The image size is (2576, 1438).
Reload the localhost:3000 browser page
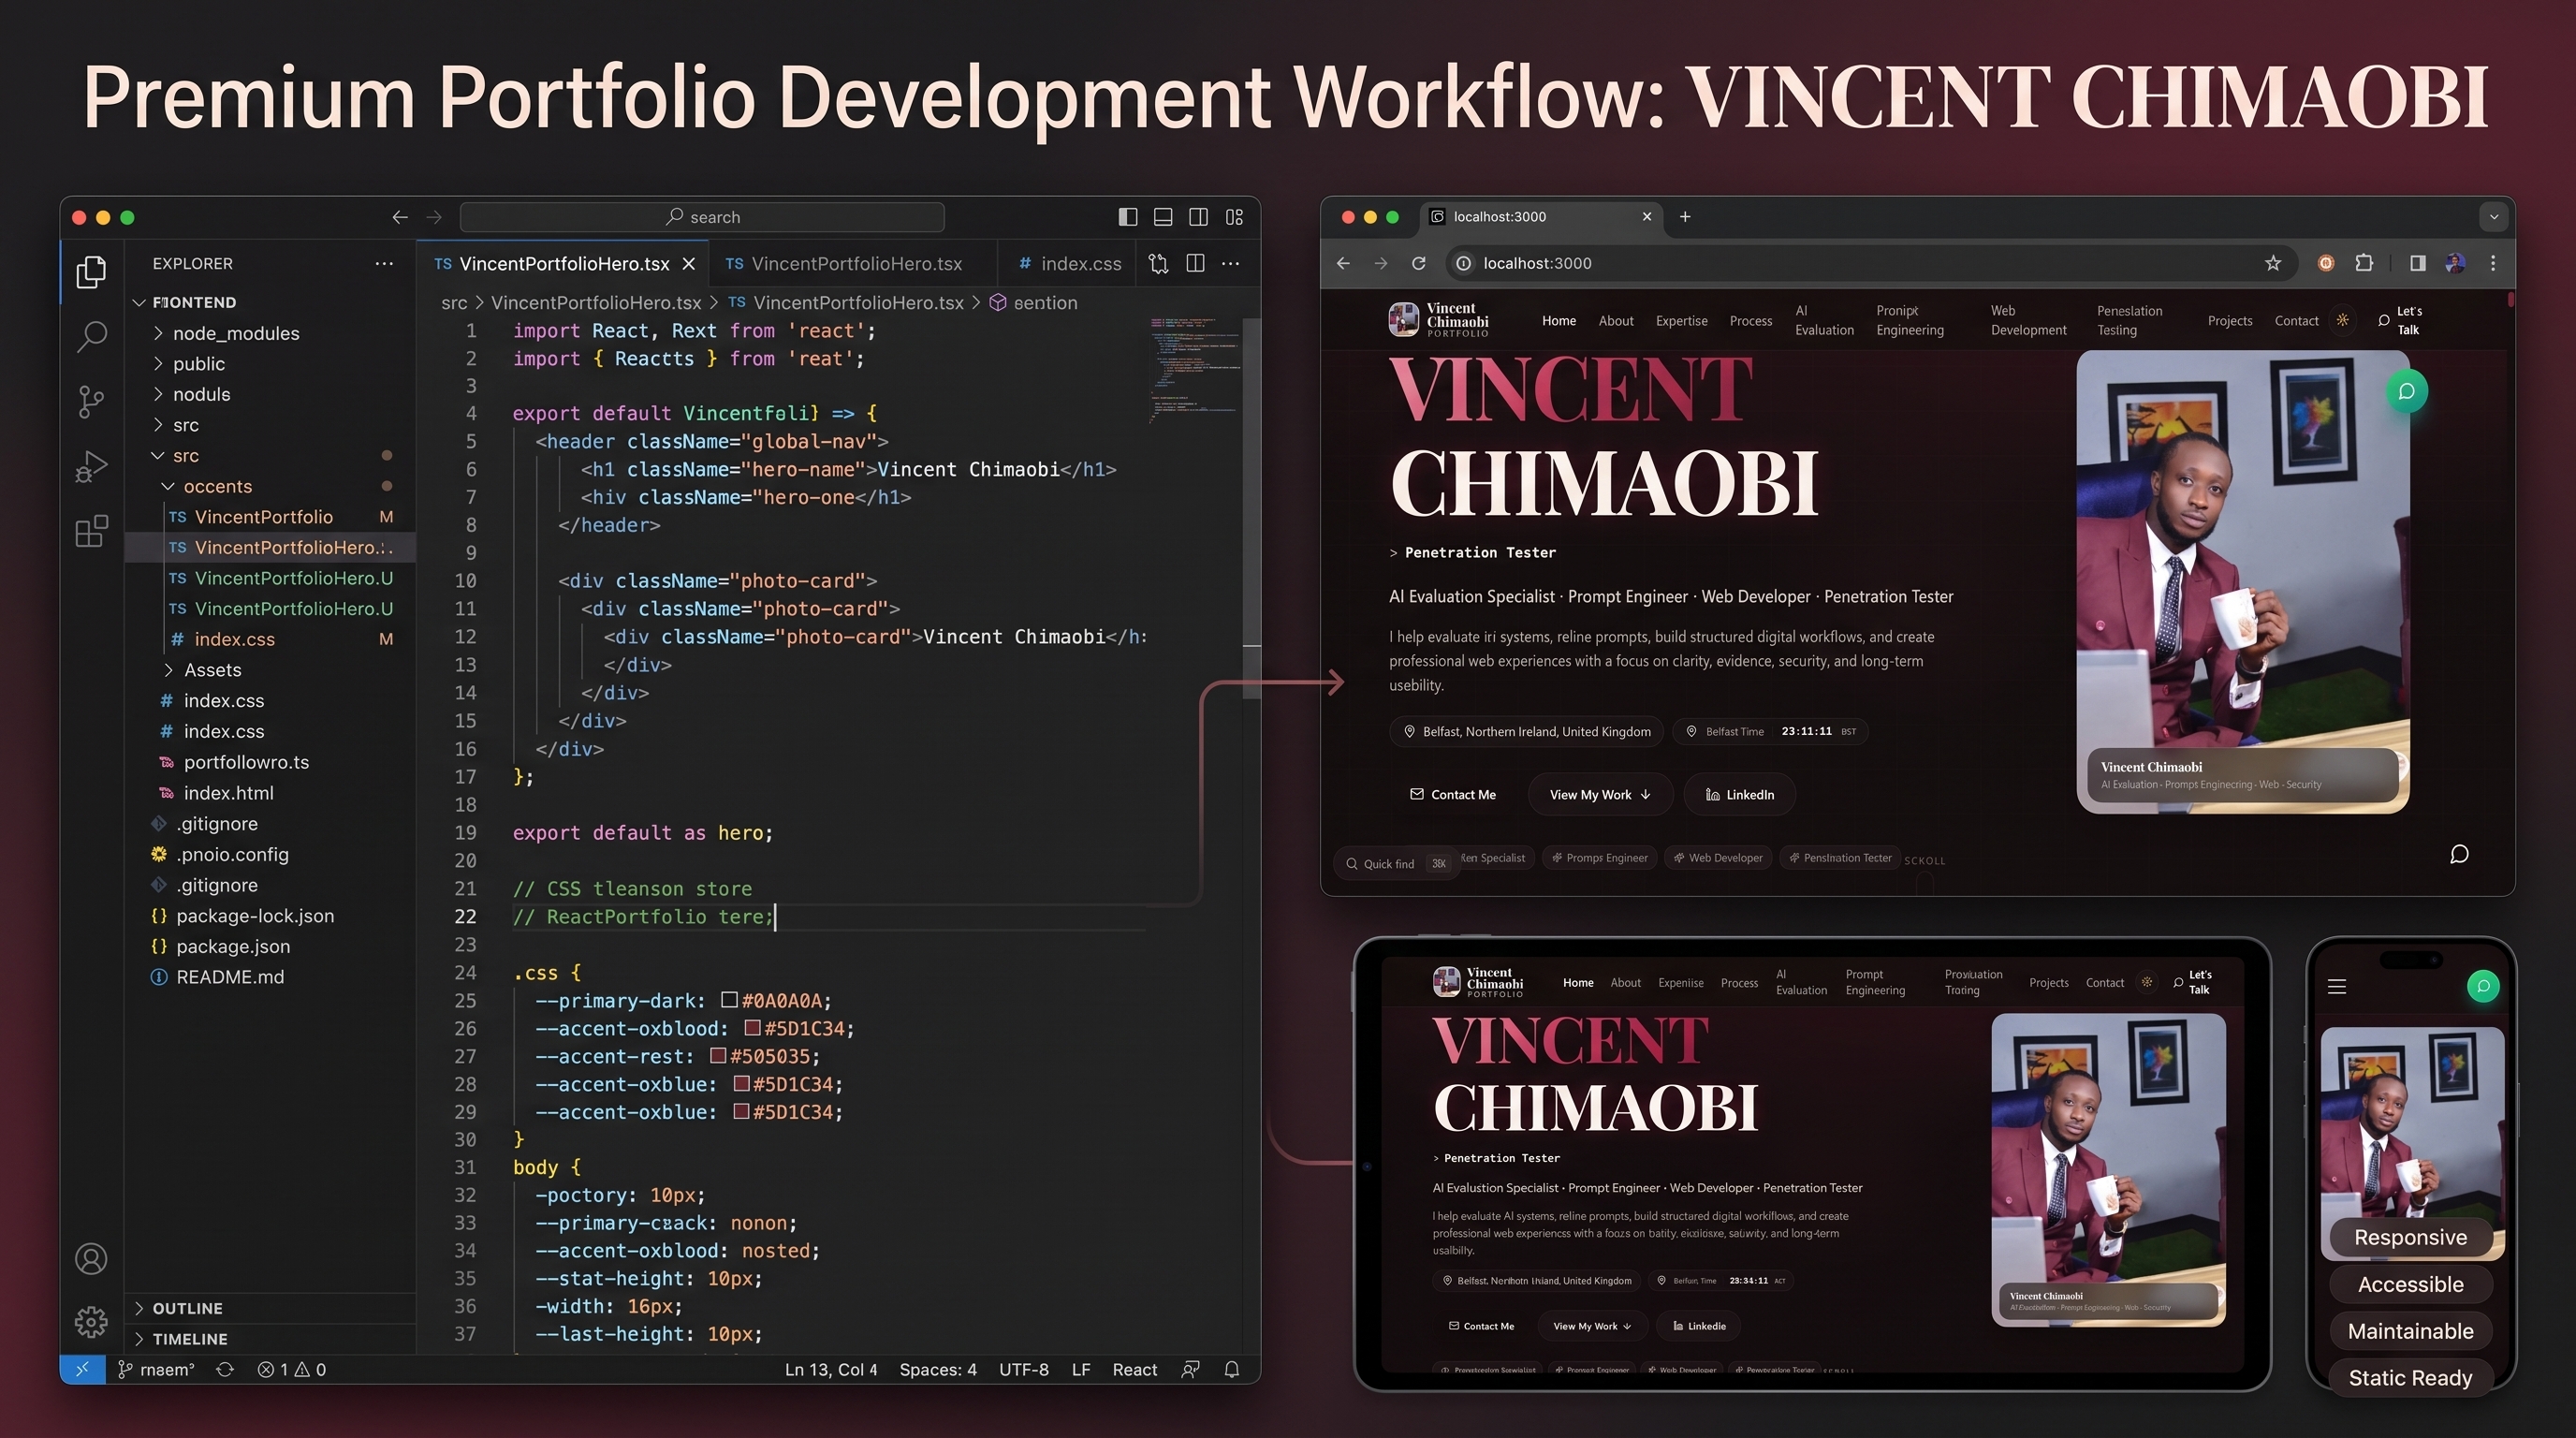pos(1418,263)
